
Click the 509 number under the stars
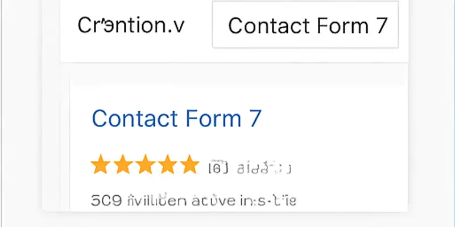click(x=103, y=201)
